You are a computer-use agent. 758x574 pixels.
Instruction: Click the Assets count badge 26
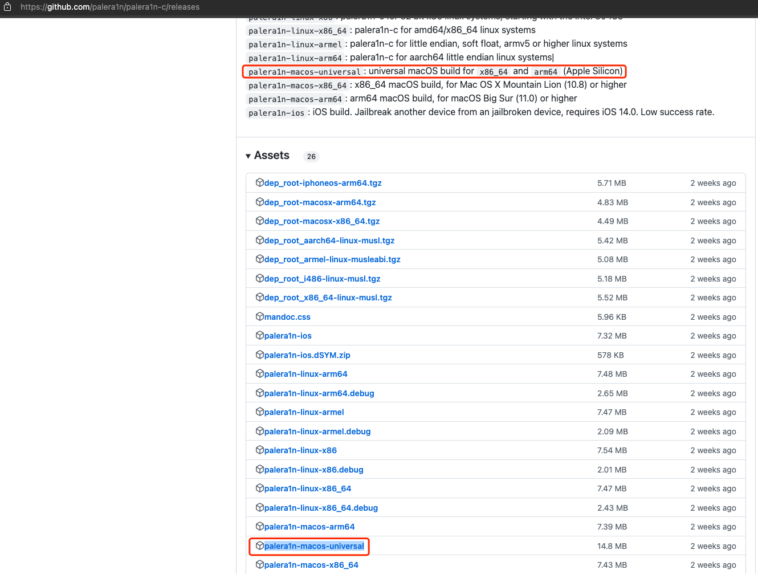coord(311,156)
